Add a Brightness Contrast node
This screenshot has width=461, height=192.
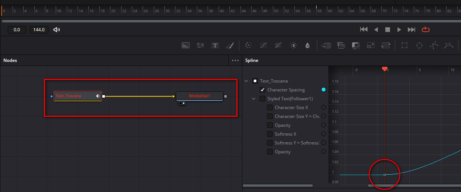[x=293, y=45]
